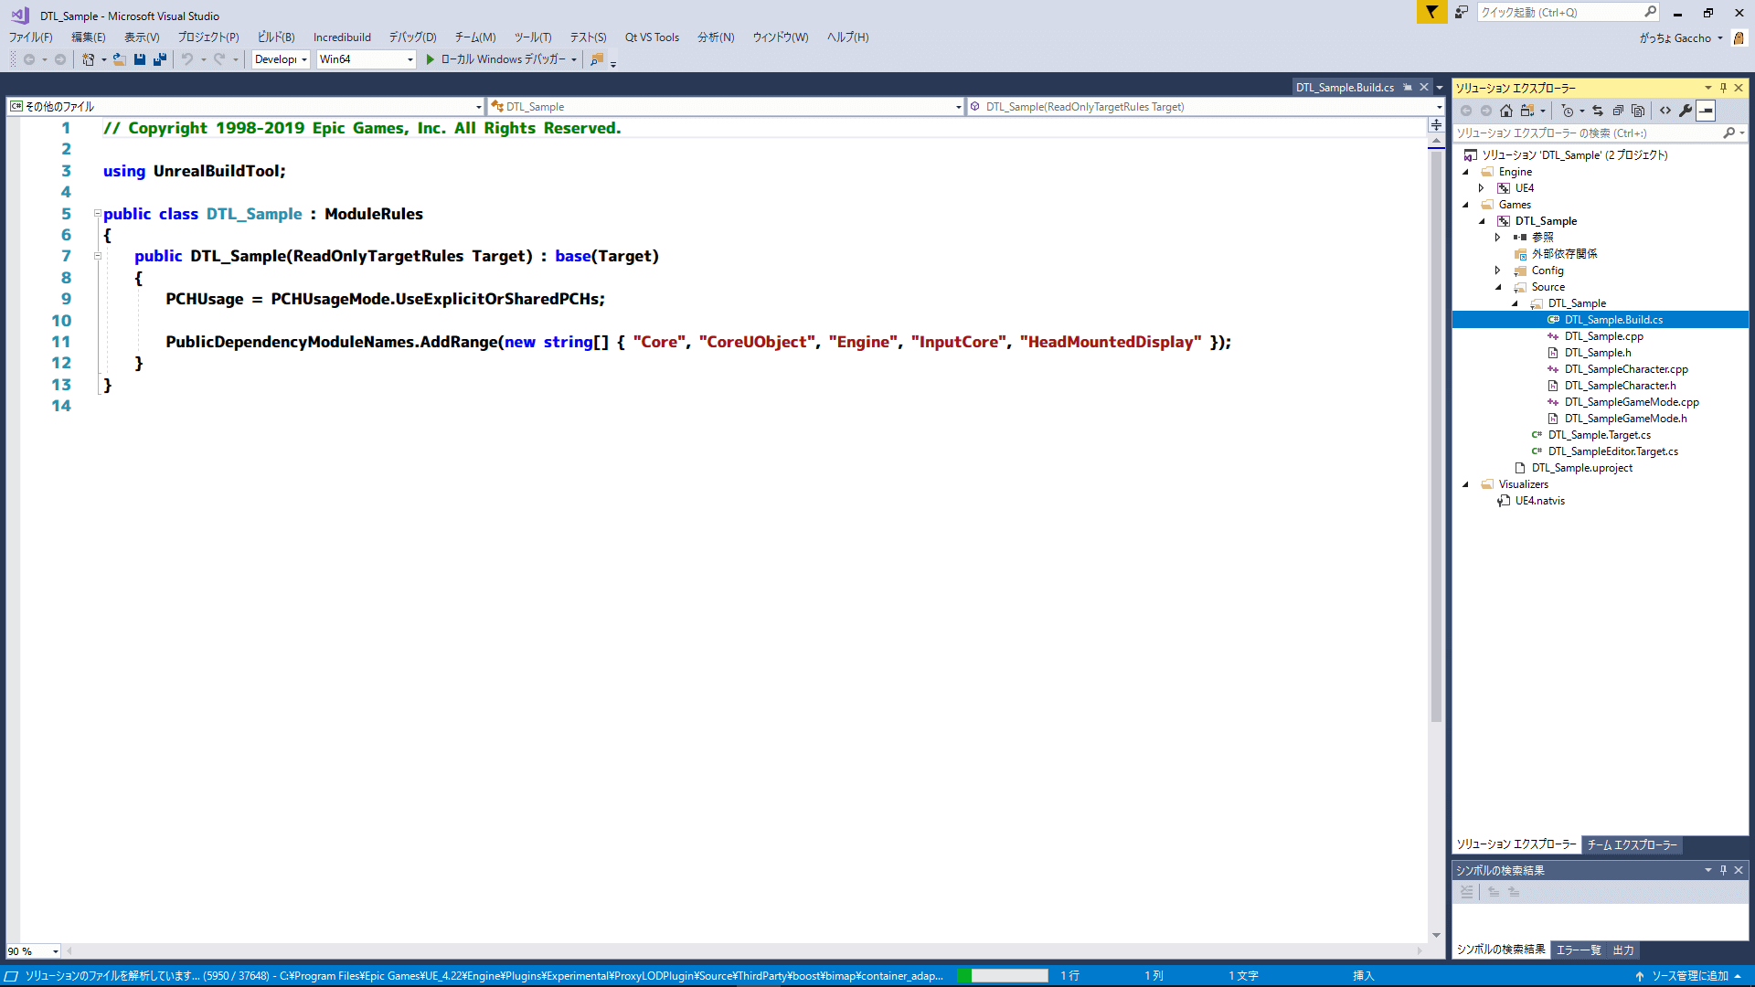Screen dimensions: 1755x987
Task: Click Collapse All icon in Solution Explorer
Action: point(1618,111)
